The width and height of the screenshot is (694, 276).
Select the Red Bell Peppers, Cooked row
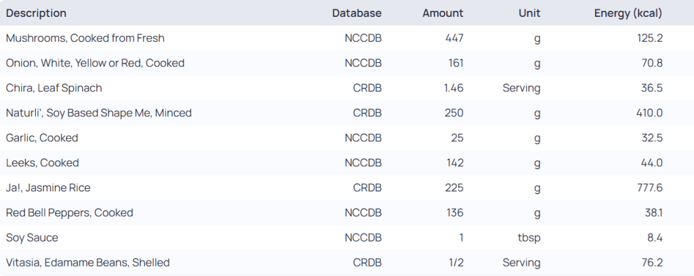[69, 213]
